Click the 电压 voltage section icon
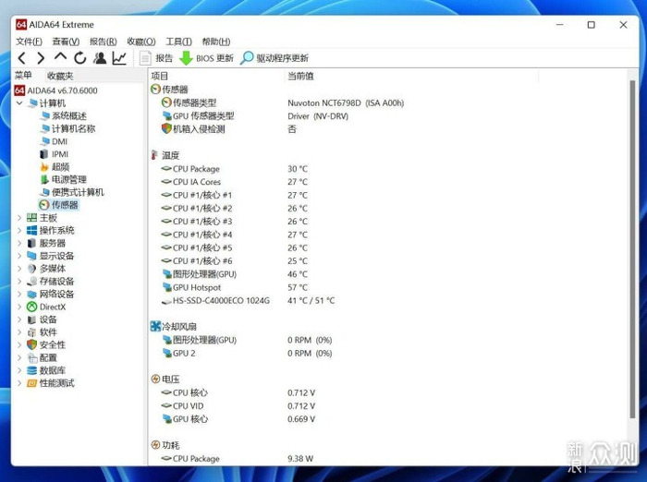 [155, 379]
